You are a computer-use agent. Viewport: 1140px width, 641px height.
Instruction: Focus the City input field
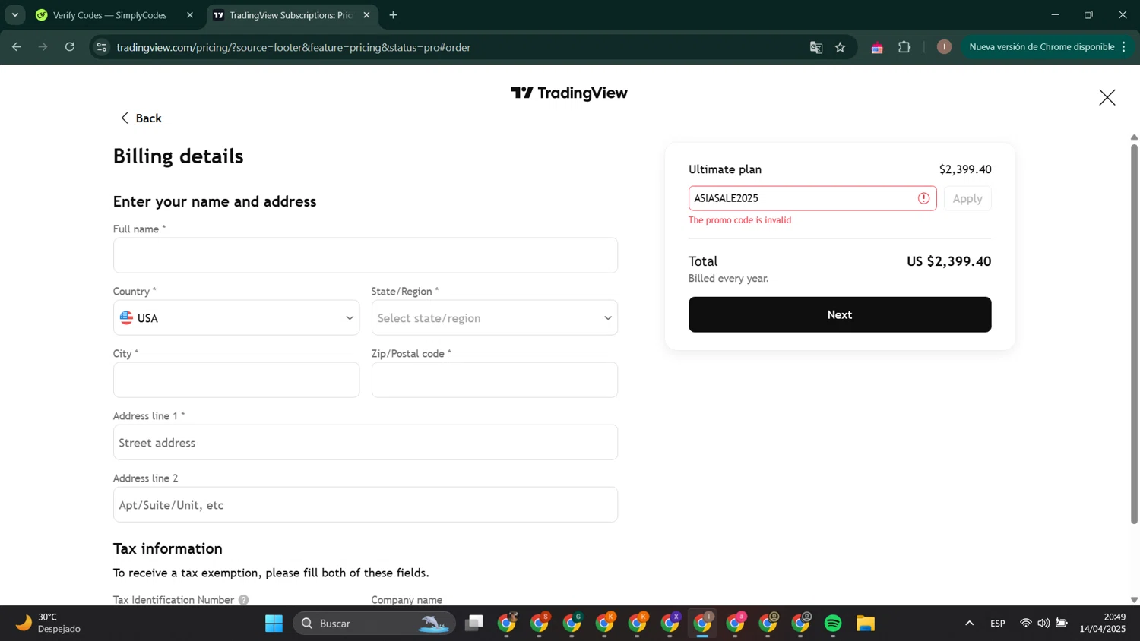click(x=236, y=380)
